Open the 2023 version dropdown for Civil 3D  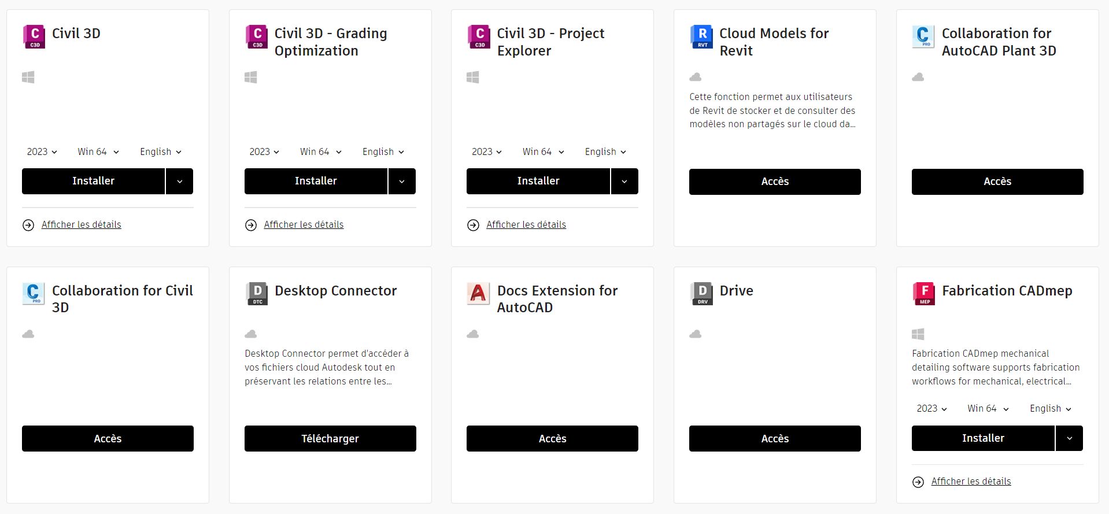point(41,151)
